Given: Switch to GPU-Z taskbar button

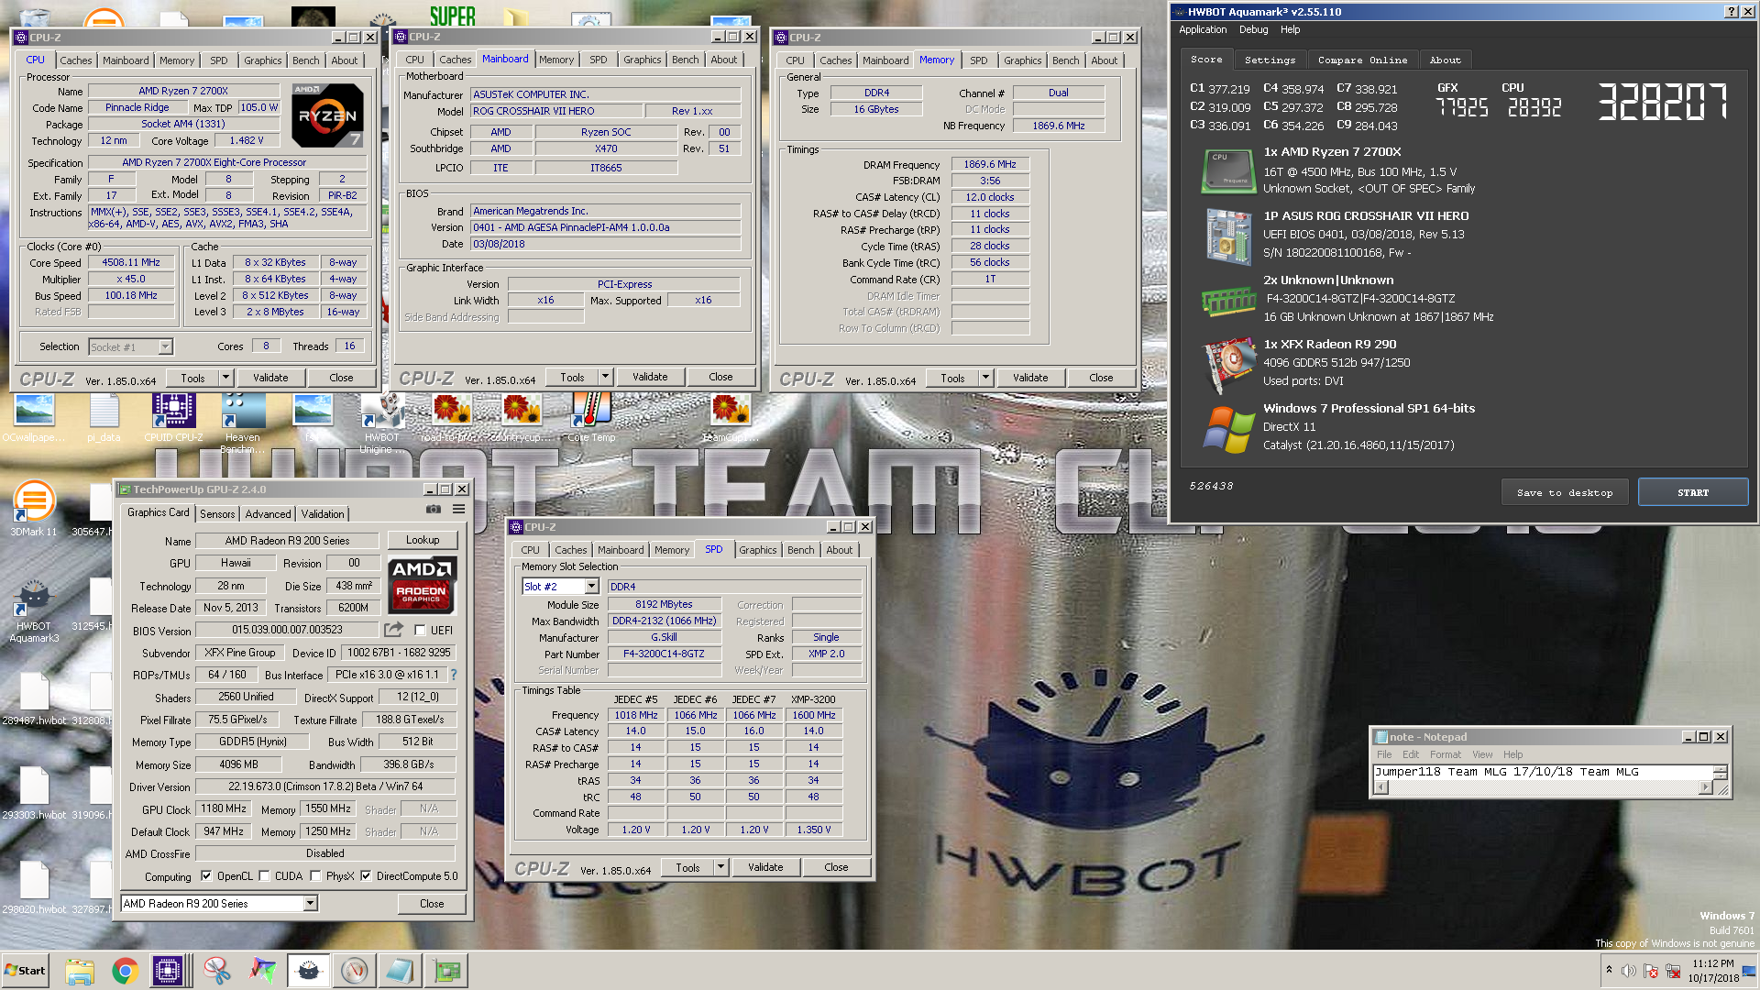Looking at the screenshot, I should pos(446,971).
